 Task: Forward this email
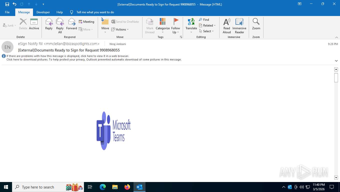[72, 24]
